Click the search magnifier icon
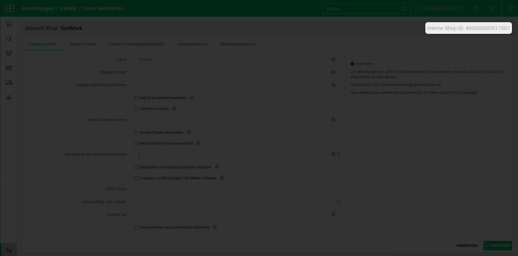 coord(404,9)
